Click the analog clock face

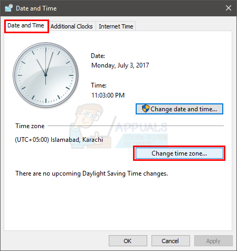45,75
